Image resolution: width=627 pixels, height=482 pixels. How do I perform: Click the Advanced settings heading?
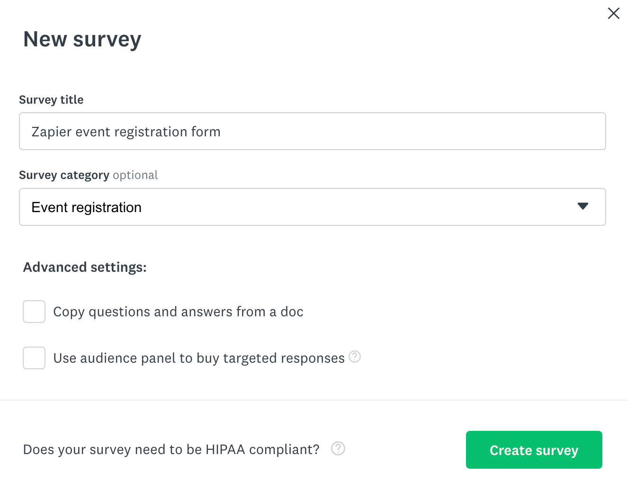[x=85, y=267]
